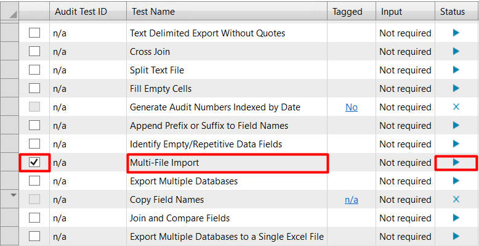479x246 pixels.
Task: Click the Audit Test ID column header
Action: coord(88,12)
